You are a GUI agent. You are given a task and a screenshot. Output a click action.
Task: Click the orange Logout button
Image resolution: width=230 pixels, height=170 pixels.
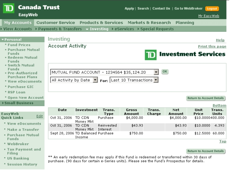coord(212,9)
